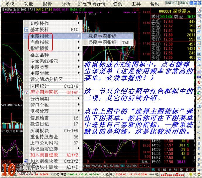Select 加入到自选股 Alt+Z entry
The width and height of the screenshot is (202, 178).
click(53, 155)
